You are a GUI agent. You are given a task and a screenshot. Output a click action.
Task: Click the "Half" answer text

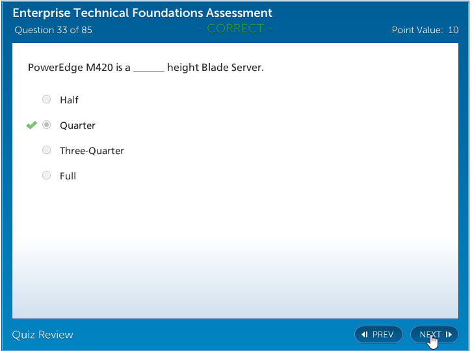point(69,100)
